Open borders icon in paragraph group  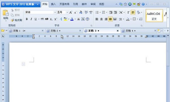(134, 19)
